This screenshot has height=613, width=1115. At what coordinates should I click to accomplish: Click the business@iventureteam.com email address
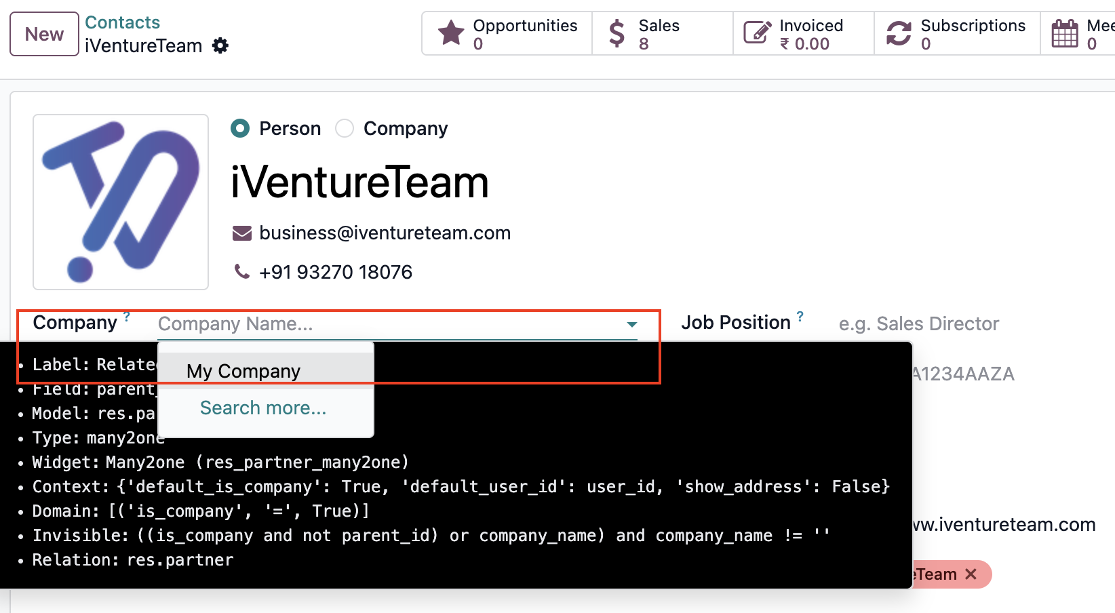pyautogui.click(x=385, y=233)
